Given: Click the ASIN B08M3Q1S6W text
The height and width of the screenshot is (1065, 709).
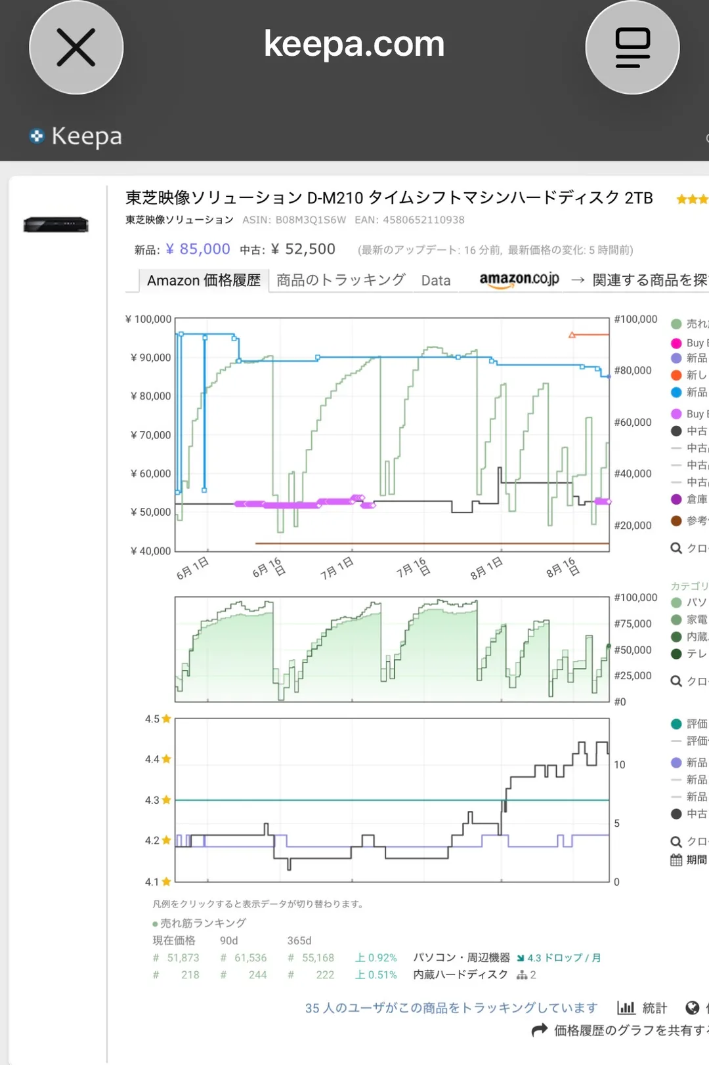Looking at the screenshot, I should point(294,220).
